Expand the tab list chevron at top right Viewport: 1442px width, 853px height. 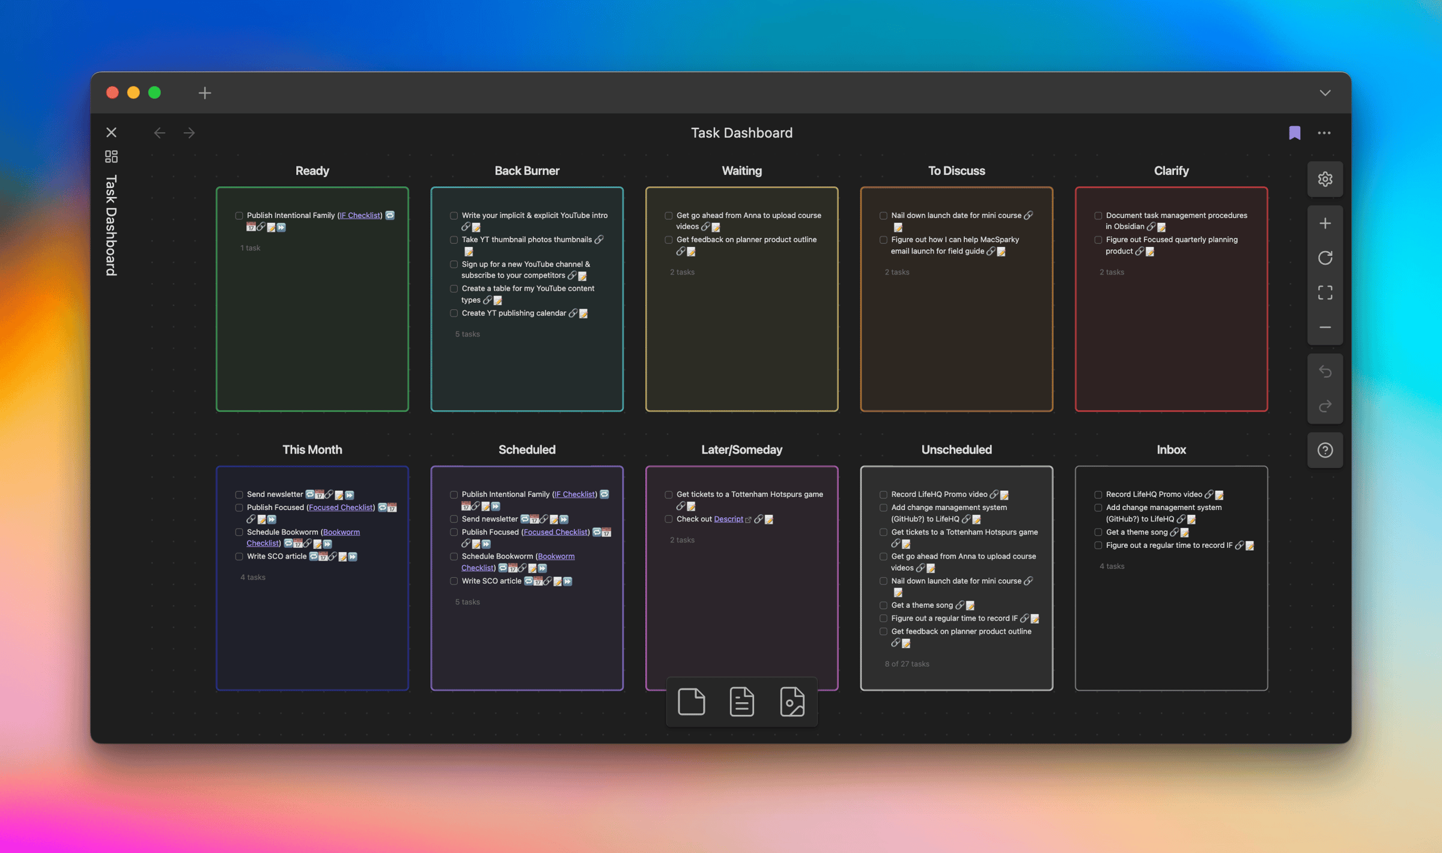(1325, 93)
